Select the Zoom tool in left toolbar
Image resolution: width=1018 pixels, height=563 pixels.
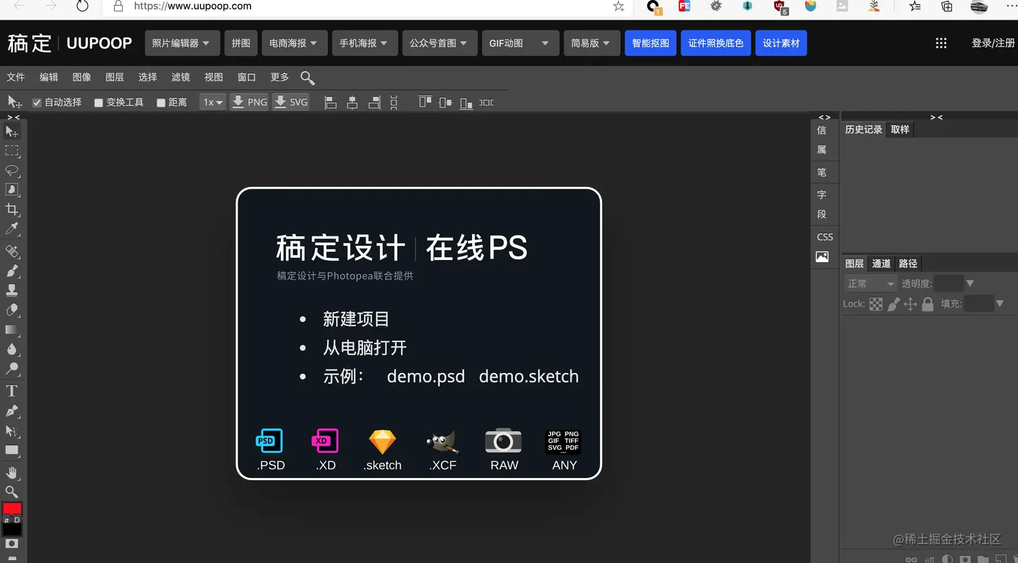[11, 492]
